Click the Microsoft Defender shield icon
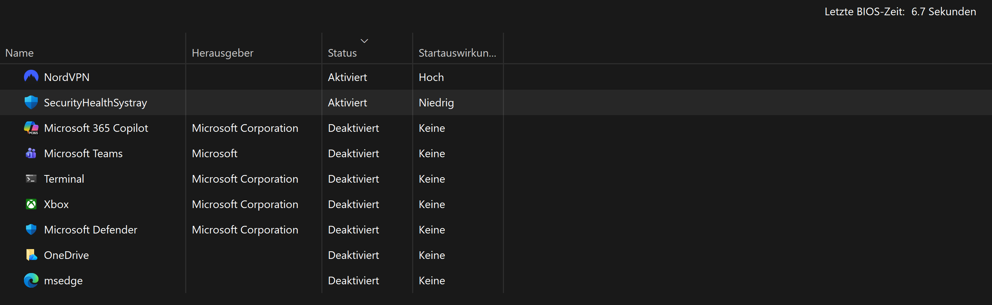The width and height of the screenshot is (992, 305). 31,229
